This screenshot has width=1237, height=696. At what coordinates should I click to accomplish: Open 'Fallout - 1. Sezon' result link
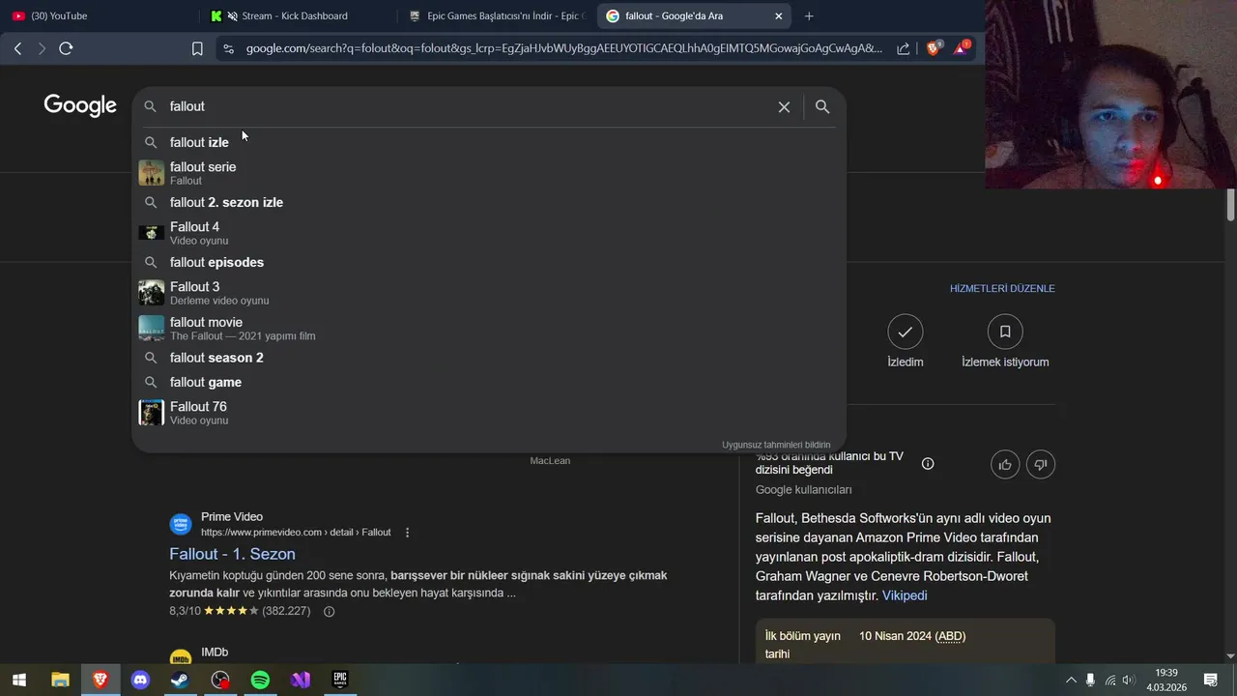point(232,554)
